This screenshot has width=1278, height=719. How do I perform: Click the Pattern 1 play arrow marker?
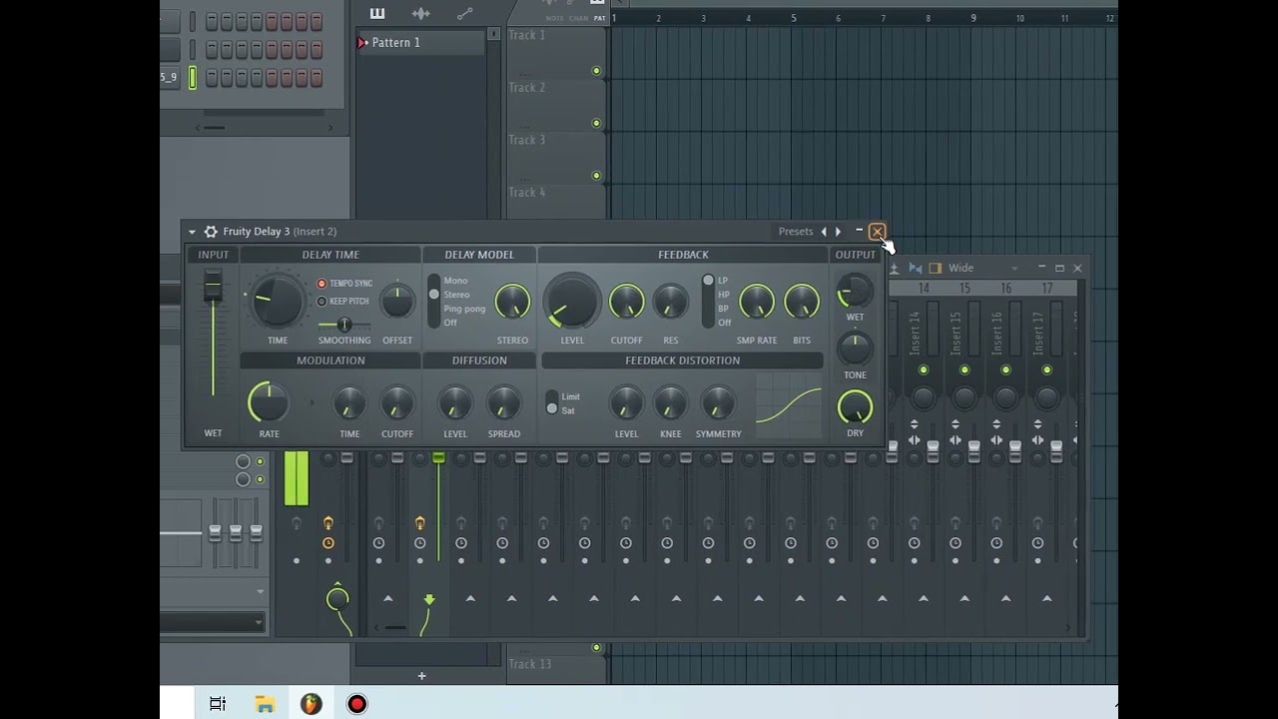362,43
